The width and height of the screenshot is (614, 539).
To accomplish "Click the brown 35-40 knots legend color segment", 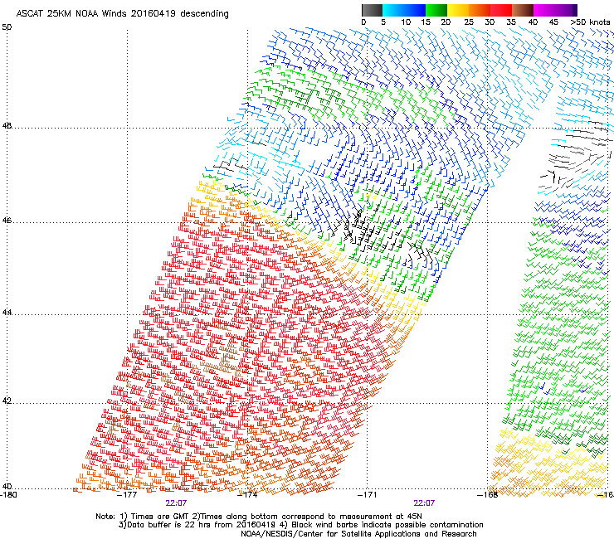I will tap(523, 10).
